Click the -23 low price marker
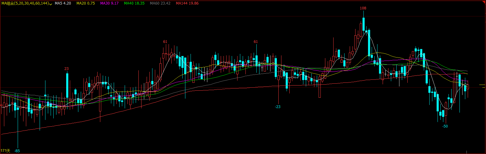This screenshot has height=154, width=486. click(x=277, y=107)
